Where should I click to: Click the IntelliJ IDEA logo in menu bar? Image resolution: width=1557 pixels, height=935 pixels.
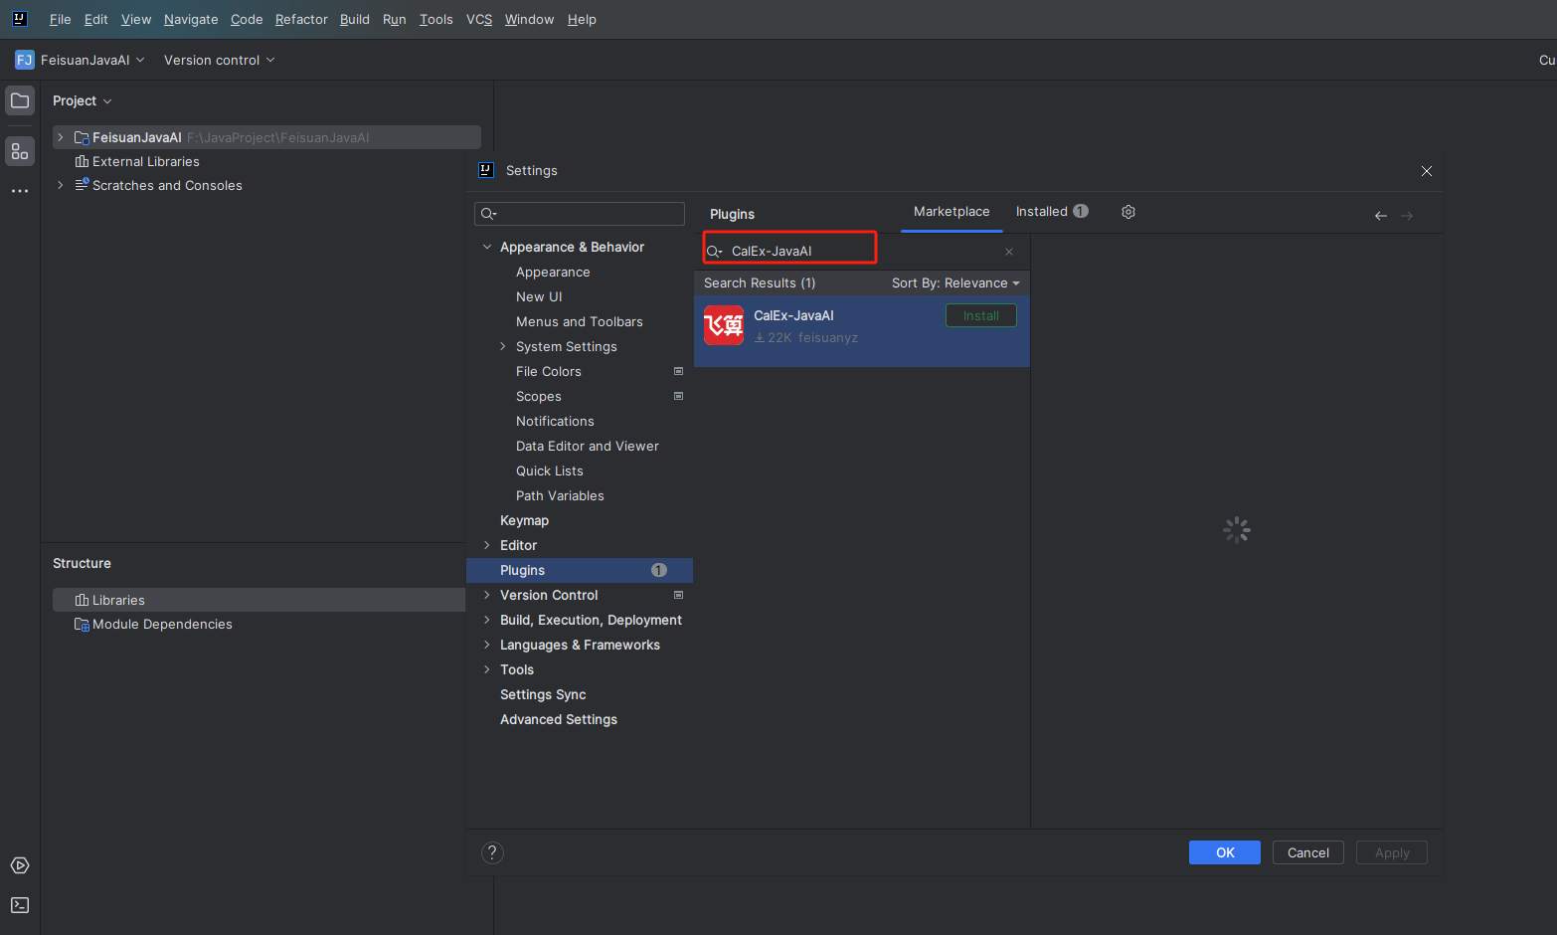coord(19,19)
